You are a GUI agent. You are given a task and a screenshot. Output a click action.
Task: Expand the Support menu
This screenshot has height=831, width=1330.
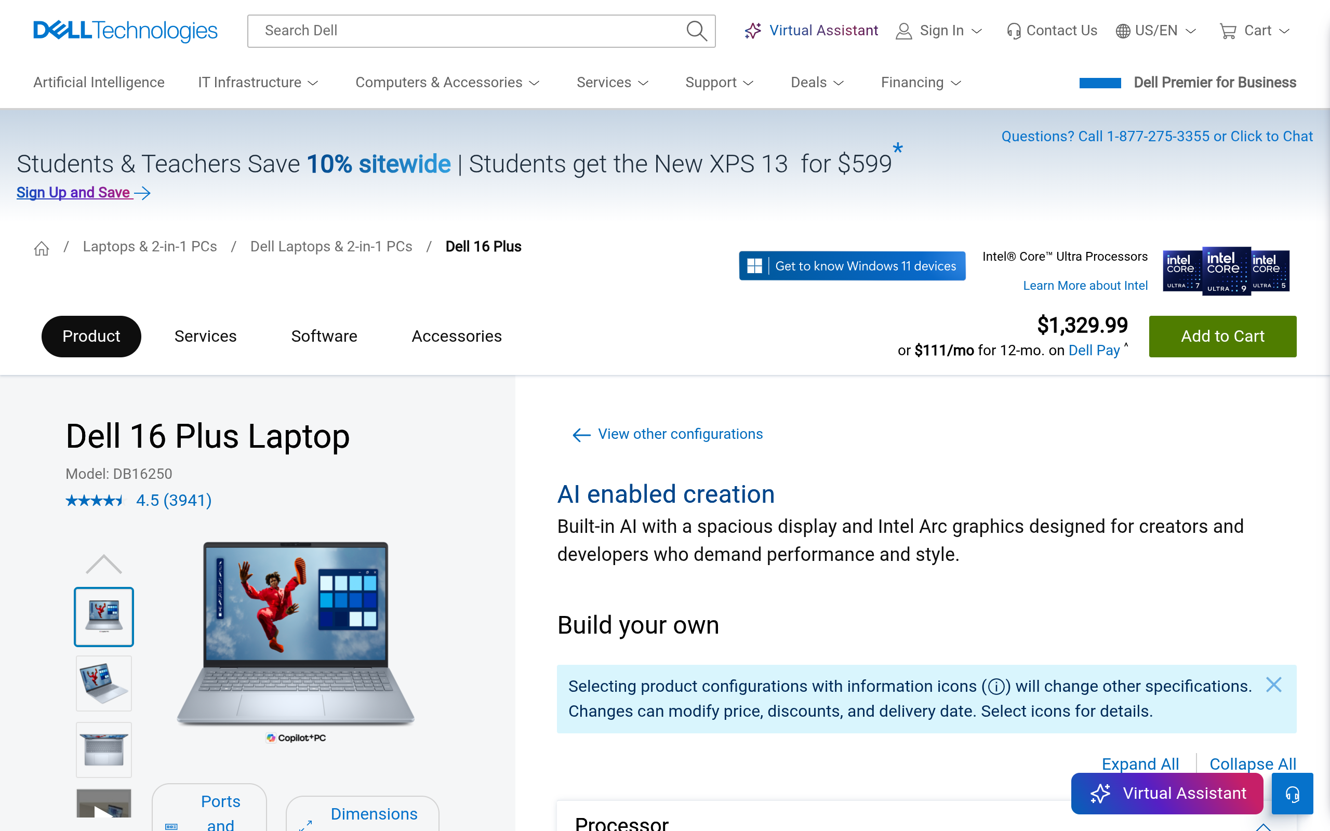(x=719, y=83)
